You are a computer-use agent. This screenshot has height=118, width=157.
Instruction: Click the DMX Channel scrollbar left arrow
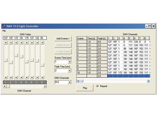pos(5,86)
